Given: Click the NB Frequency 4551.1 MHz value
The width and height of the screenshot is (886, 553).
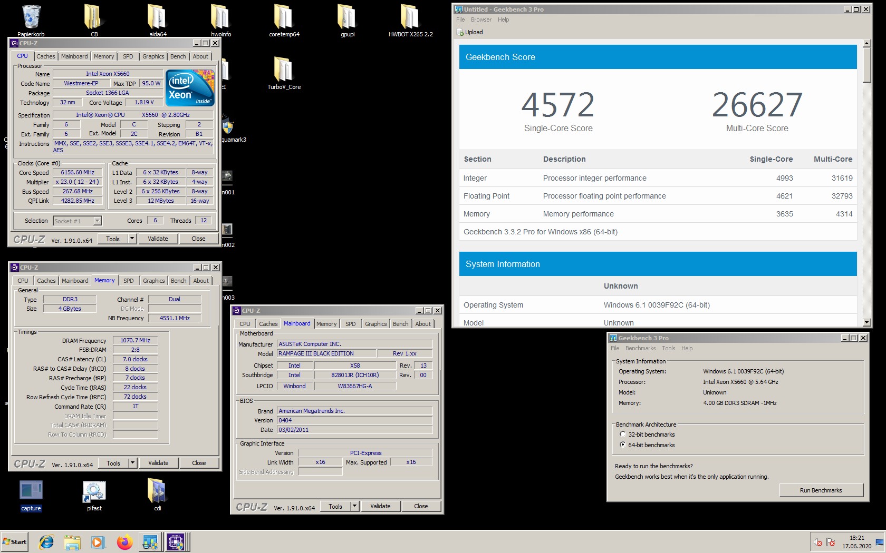Looking at the screenshot, I should click(175, 318).
